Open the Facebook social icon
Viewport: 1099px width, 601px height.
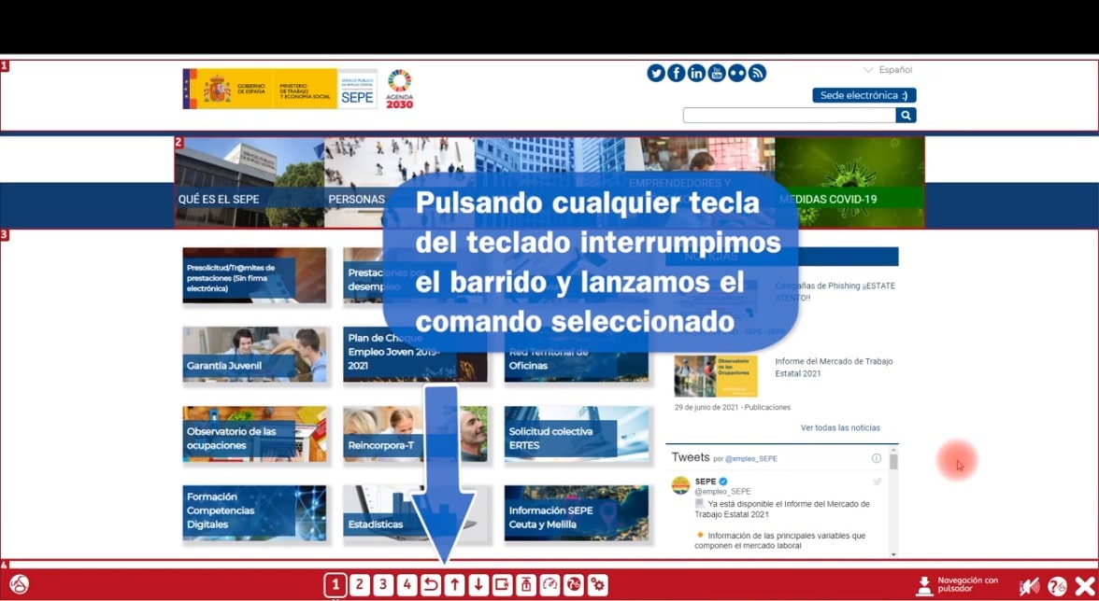(x=677, y=73)
